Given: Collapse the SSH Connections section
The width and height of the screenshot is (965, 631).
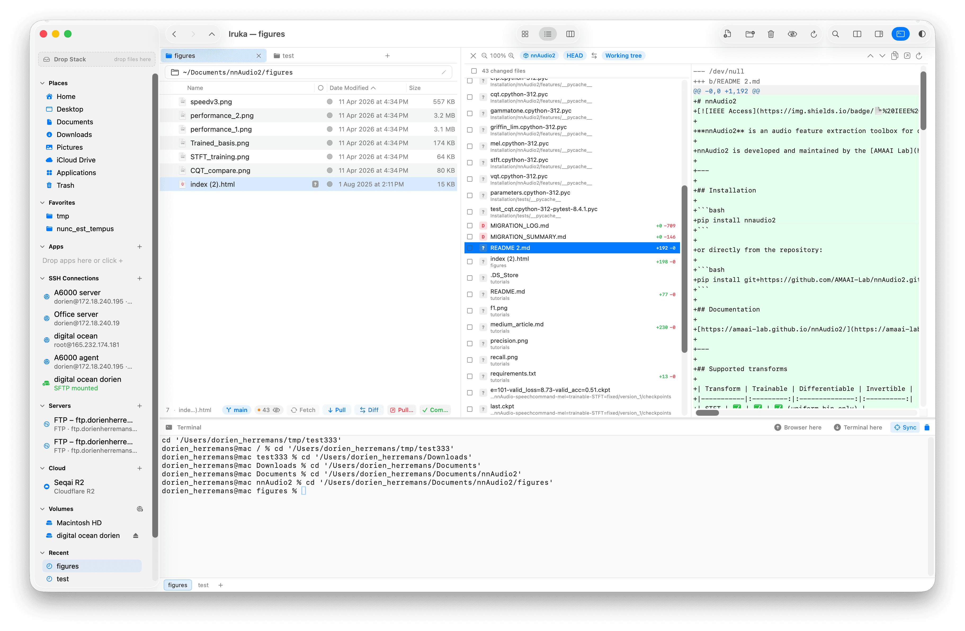Looking at the screenshot, I should coord(43,278).
